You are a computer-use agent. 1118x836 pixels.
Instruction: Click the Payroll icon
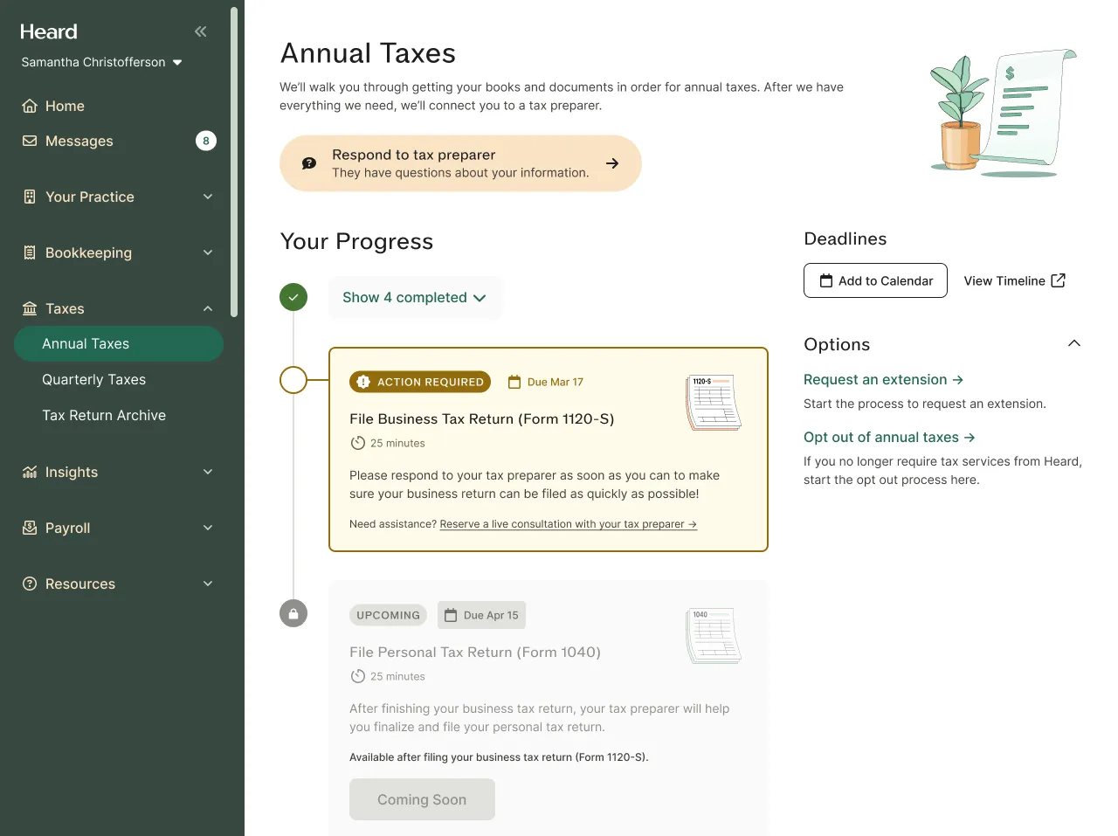(30, 528)
